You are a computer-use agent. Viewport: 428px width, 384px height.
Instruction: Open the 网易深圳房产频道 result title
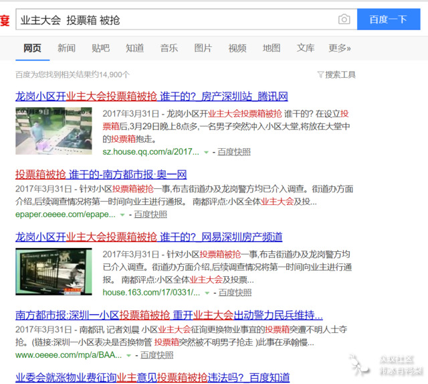[149, 237]
